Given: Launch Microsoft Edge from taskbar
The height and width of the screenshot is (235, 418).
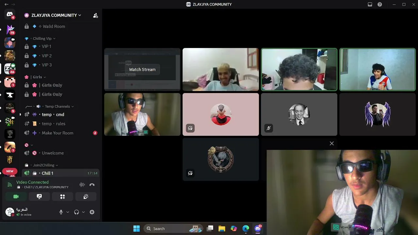Looking at the screenshot, I should click(246, 228).
